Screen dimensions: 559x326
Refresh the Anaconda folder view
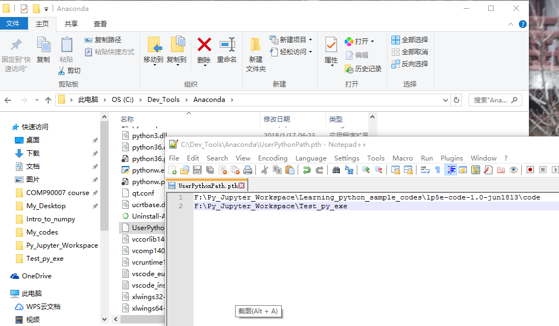coord(457,100)
